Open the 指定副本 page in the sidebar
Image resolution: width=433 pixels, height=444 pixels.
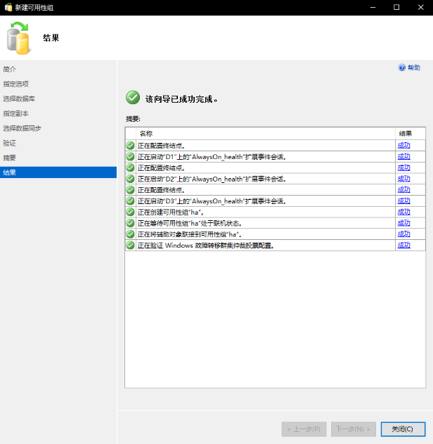(15, 113)
